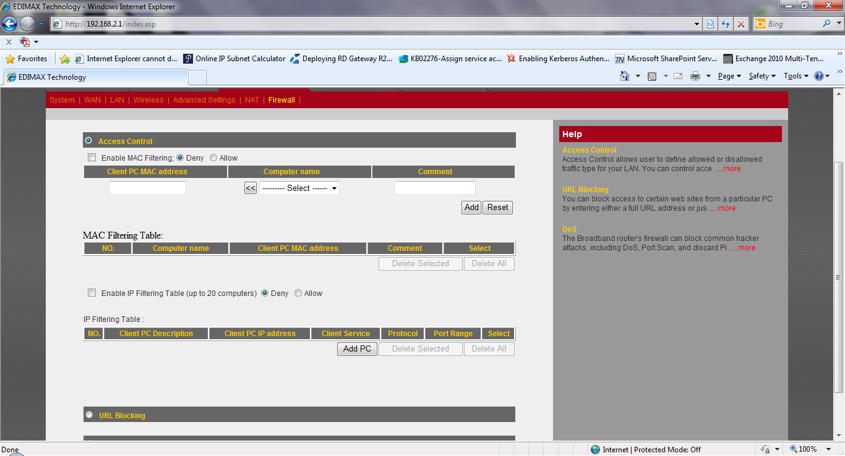Click the red Stop loading icon
The height and width of the screenshot is (456, 845).
tap(741, 24)
